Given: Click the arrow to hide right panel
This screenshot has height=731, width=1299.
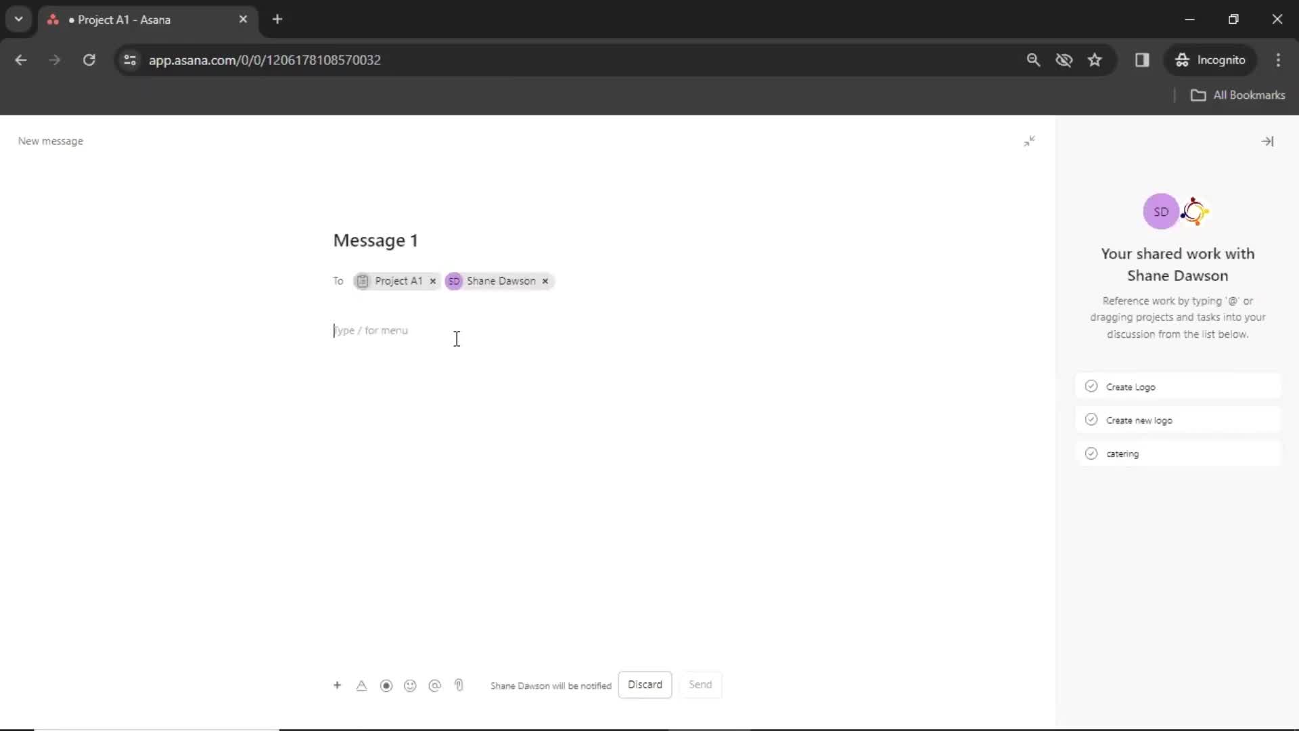Looking at the screenshot, I should click(1268, 141).
